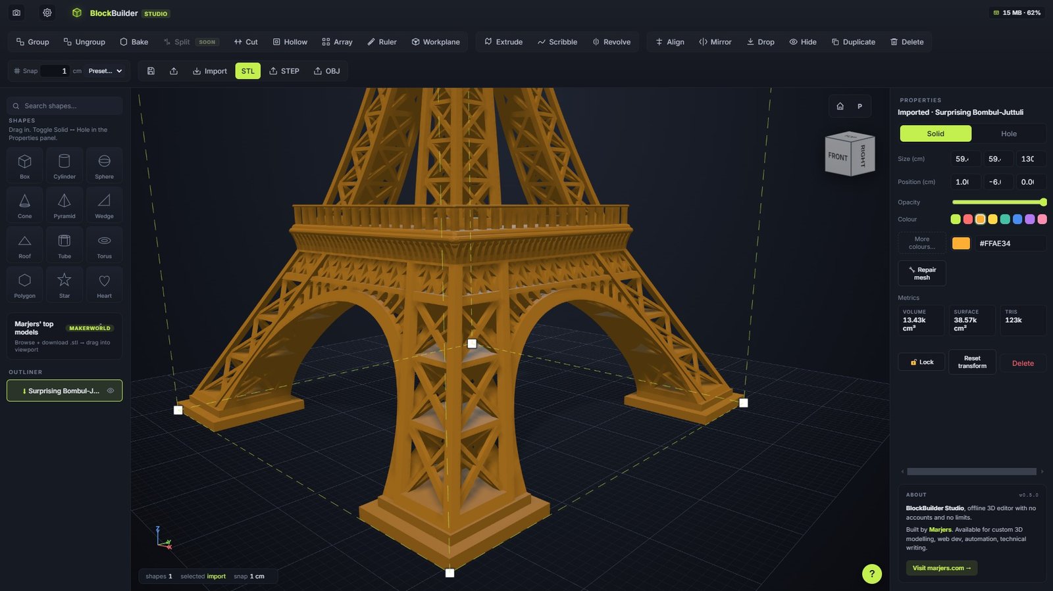1053x591 pixels.
Task: Lock the selected object
Action: click(x=921, y=362)
